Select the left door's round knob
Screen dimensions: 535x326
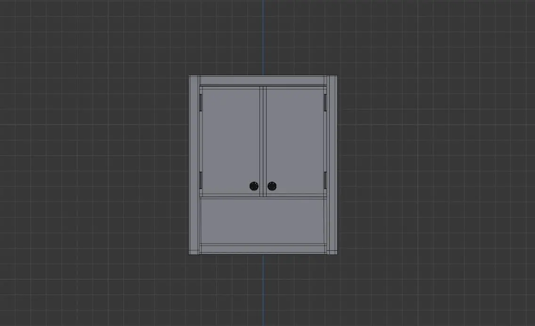pos(254,186)
